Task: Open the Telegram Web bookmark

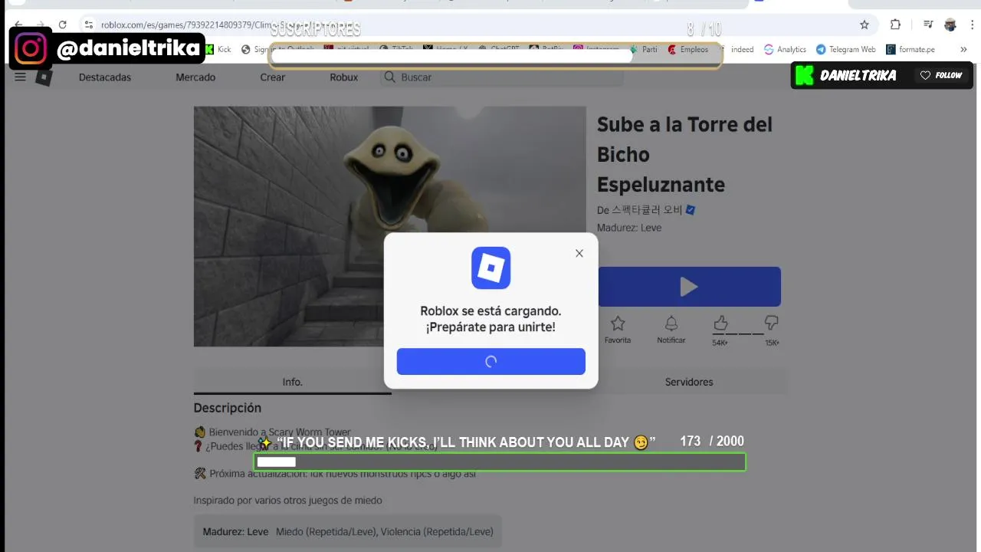Action: [x=845, y=49]
